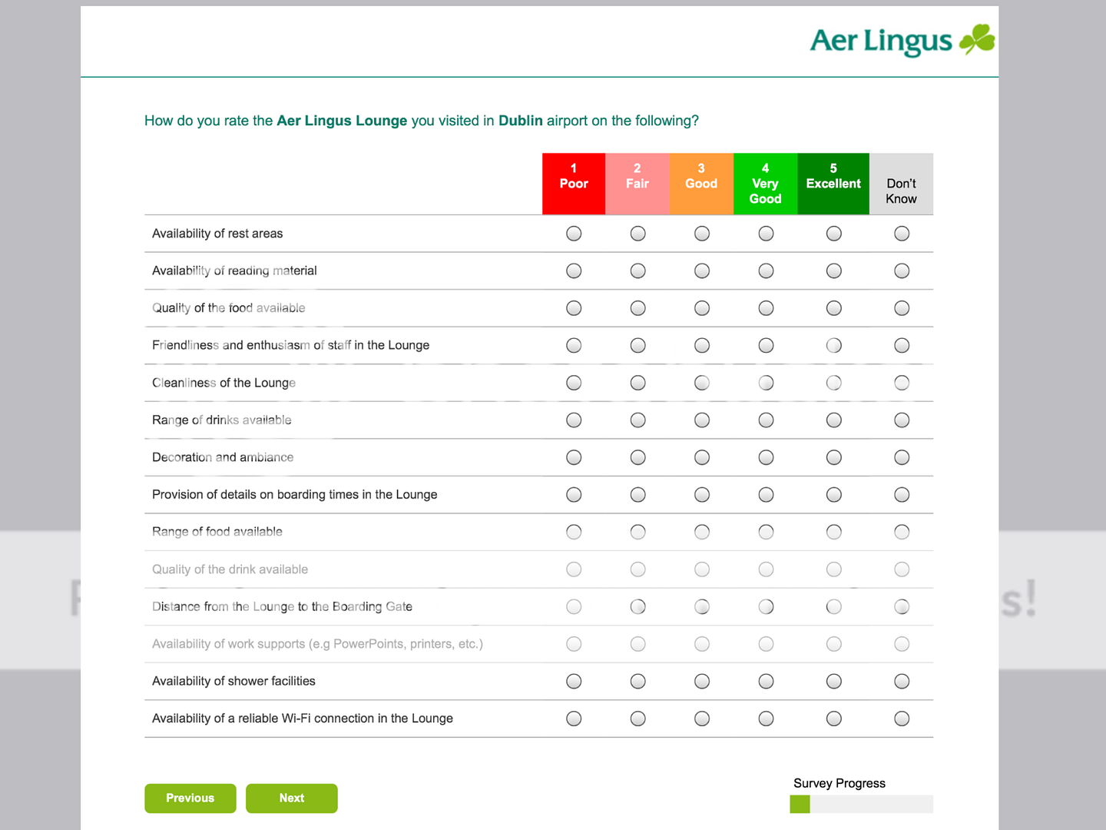
Task: Click the '5 Excellent' column header
Action: point(833,184)
